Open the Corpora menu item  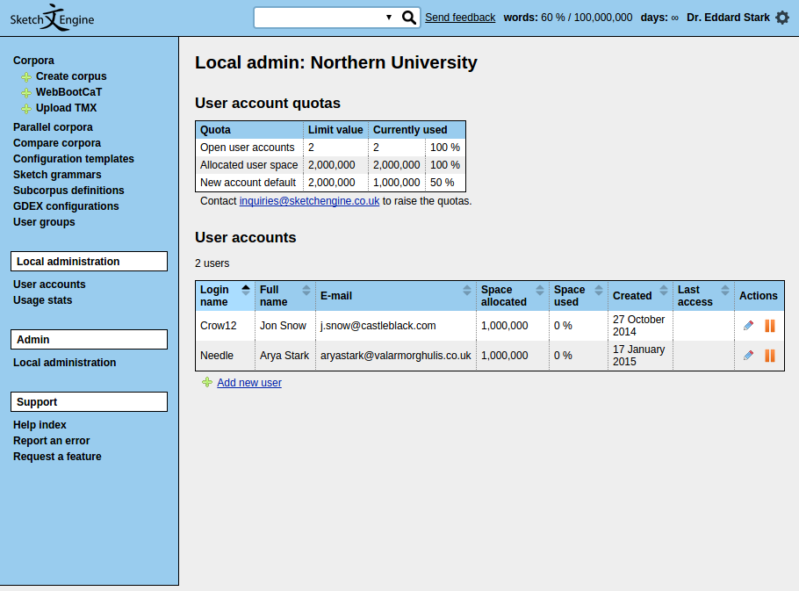(33, 60)
